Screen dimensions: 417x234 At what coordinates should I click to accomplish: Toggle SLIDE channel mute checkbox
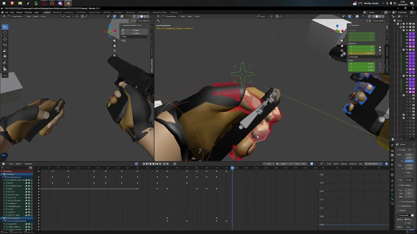(x=29, y=209)
